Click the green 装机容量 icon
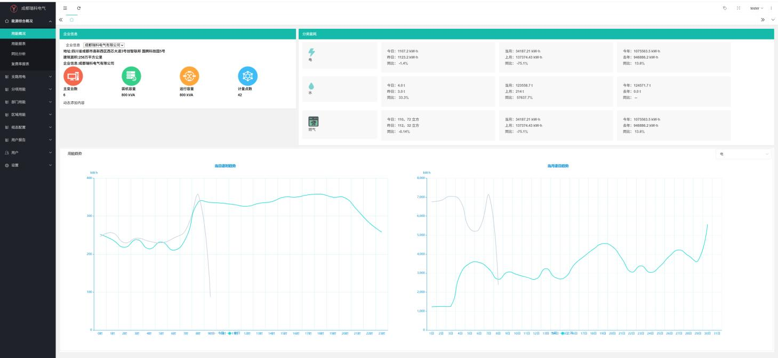Screen dimensions: 778x358 (x=131, y=76)
